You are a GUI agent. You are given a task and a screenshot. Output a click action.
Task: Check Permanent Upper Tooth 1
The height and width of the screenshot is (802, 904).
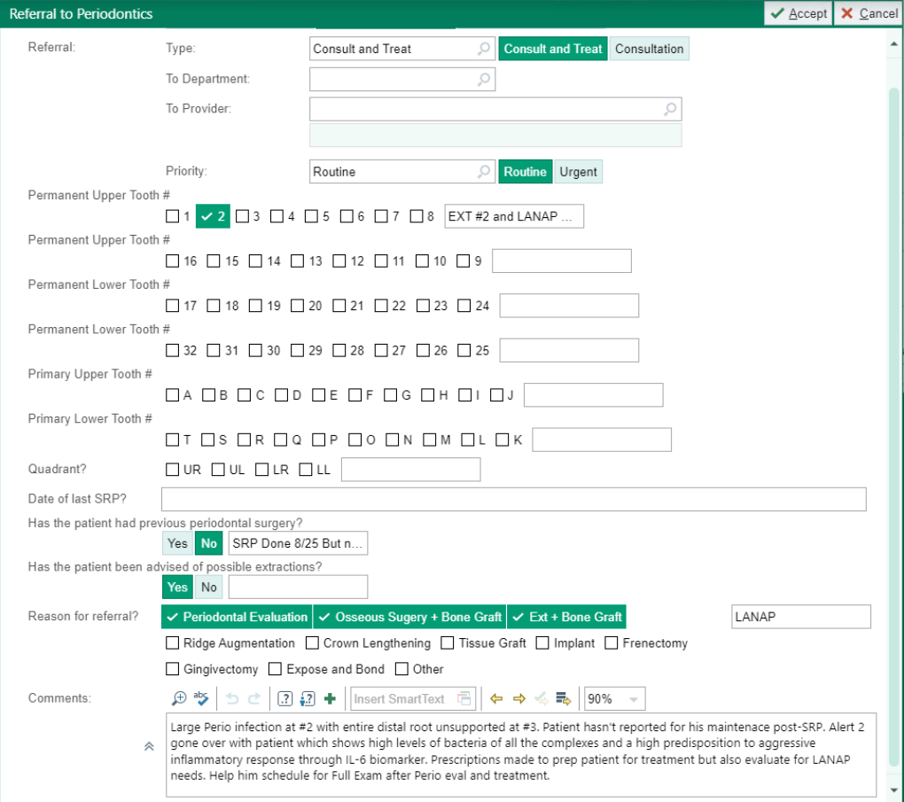pos(173,216)
